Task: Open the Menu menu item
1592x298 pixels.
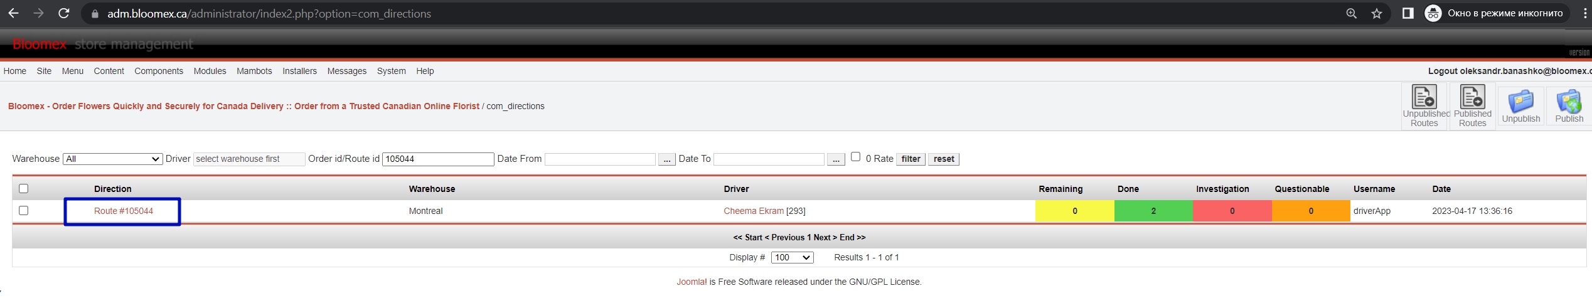Action: [x=73, y=71]
